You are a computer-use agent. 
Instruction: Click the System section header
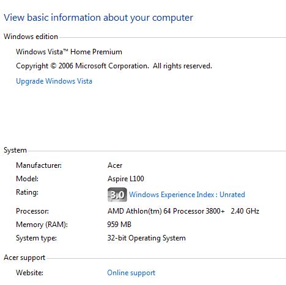[x=15, y=150]
